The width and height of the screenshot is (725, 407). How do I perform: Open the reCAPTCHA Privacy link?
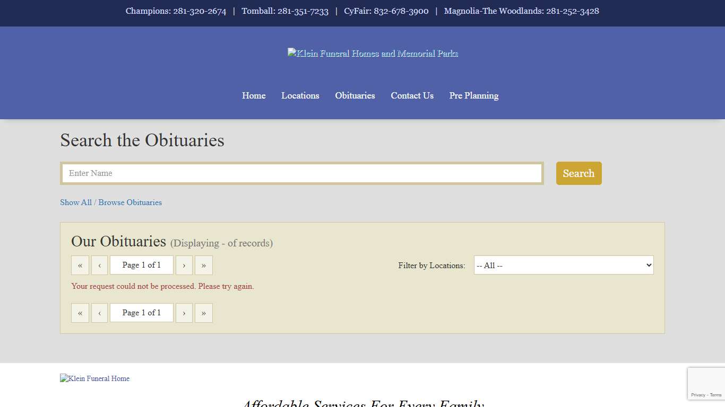698,395
